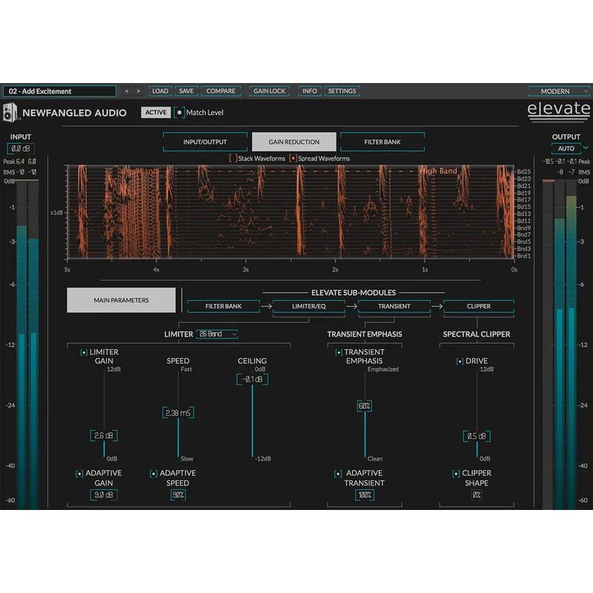Viewport: 593px width, 593px height.
Task: Click the INFO control
Action: (308, 90)
